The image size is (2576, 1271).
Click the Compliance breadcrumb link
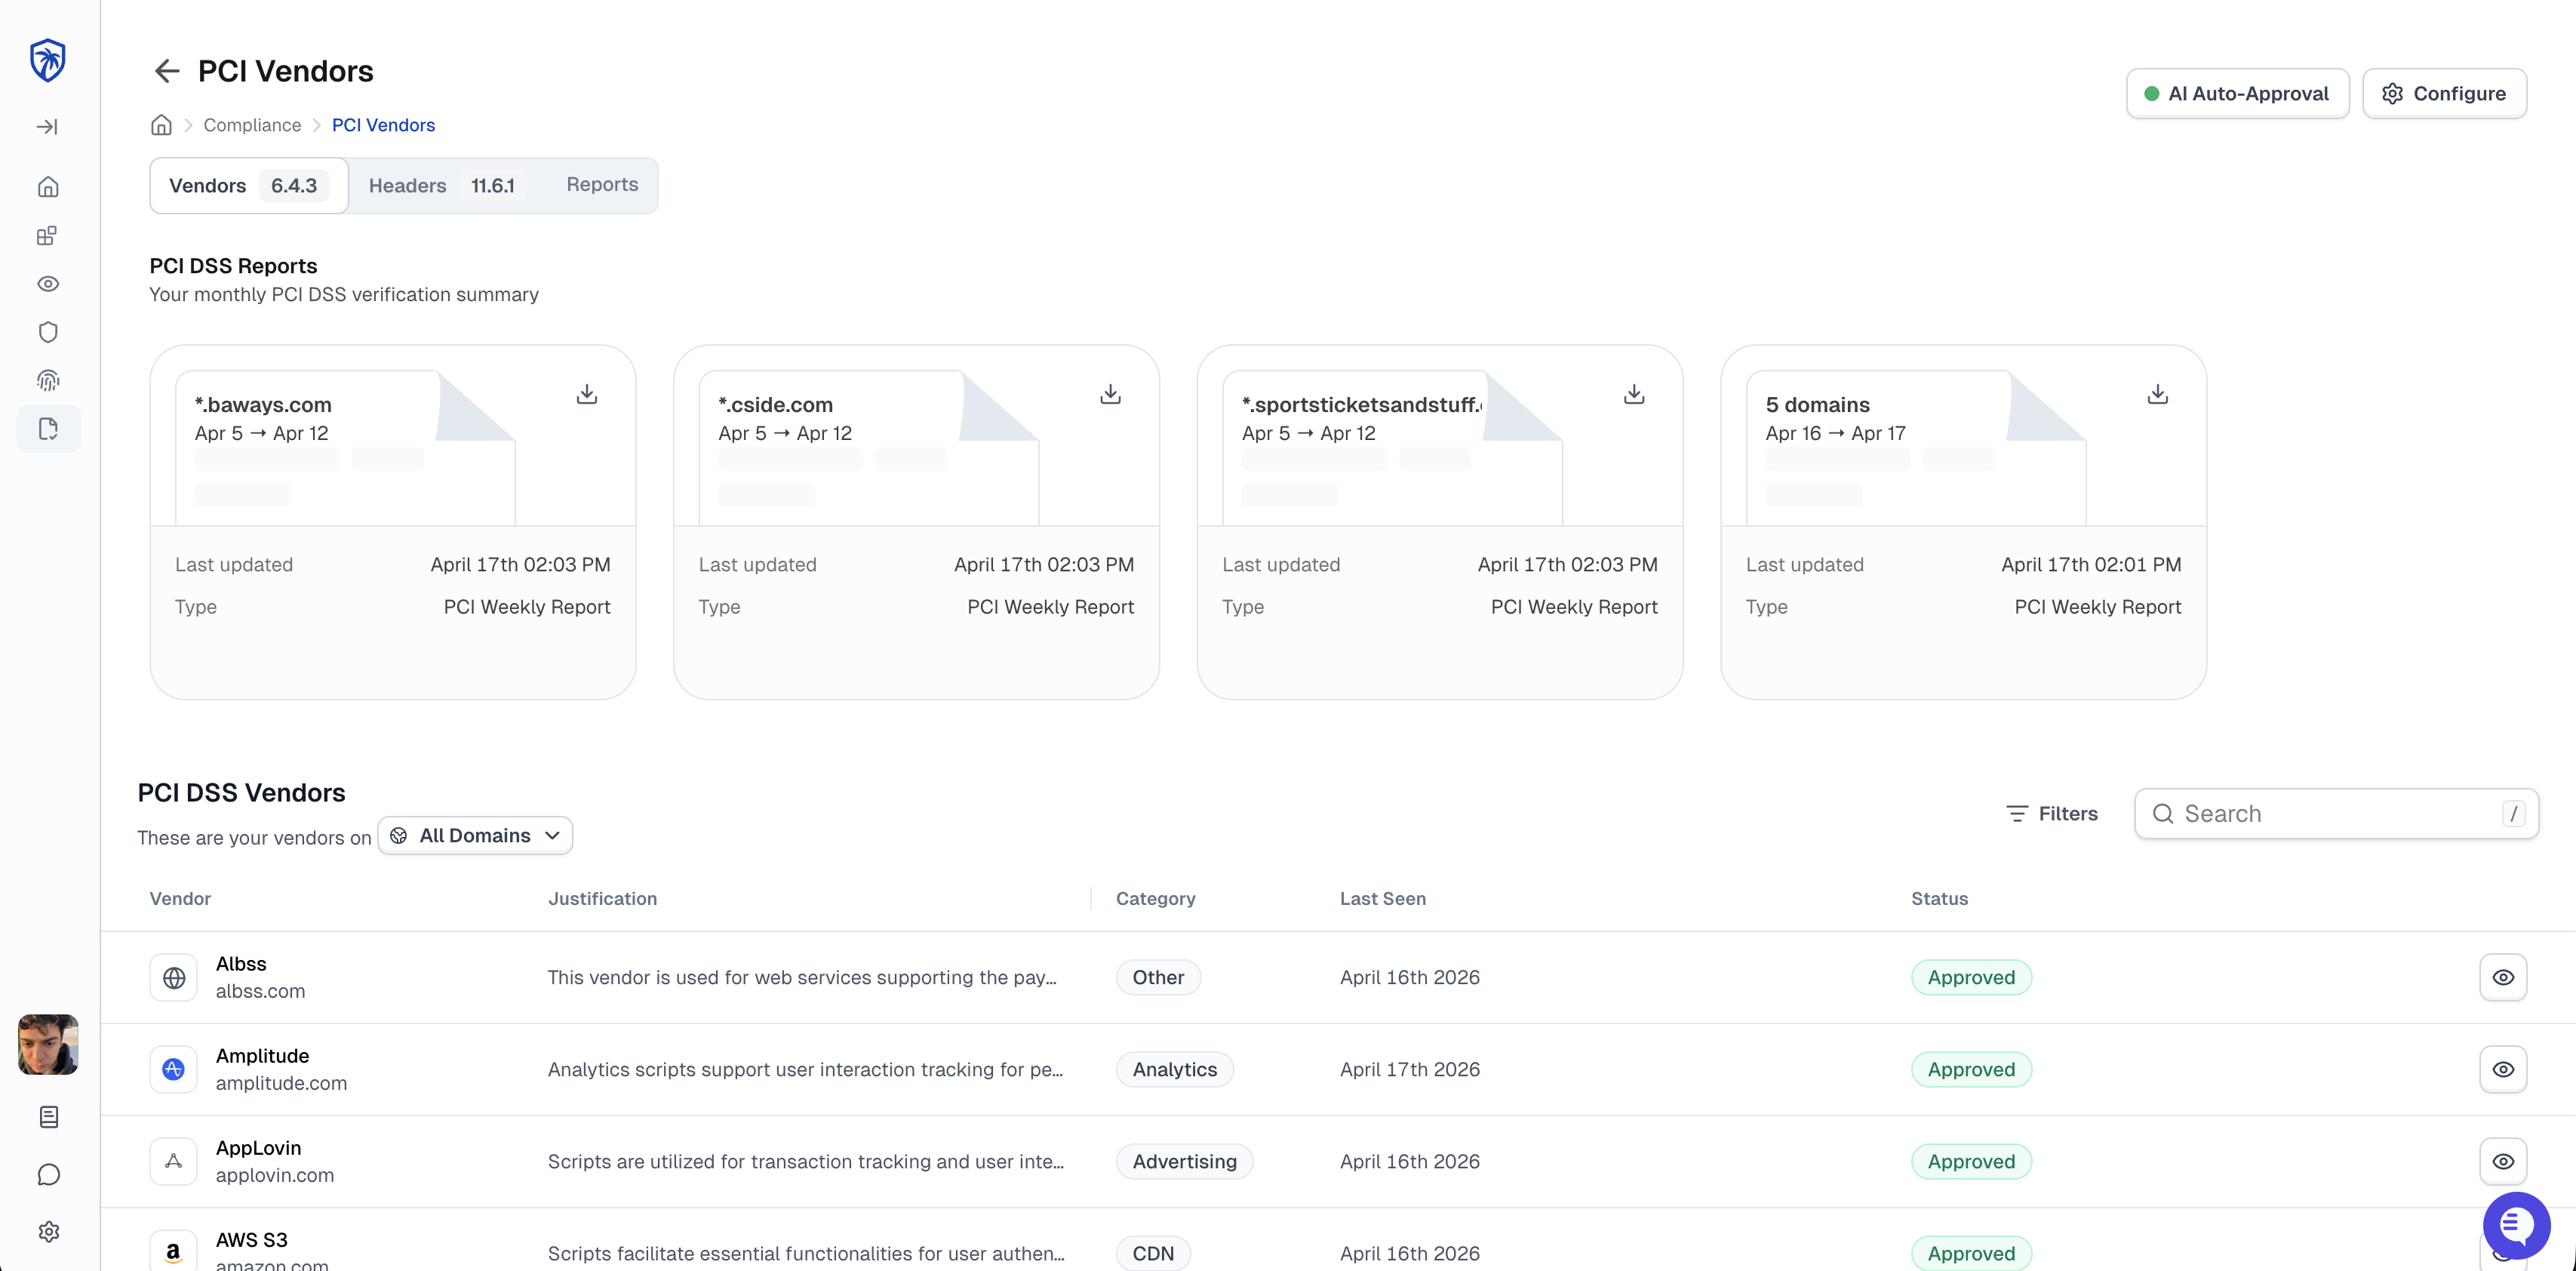coord(252,125)
